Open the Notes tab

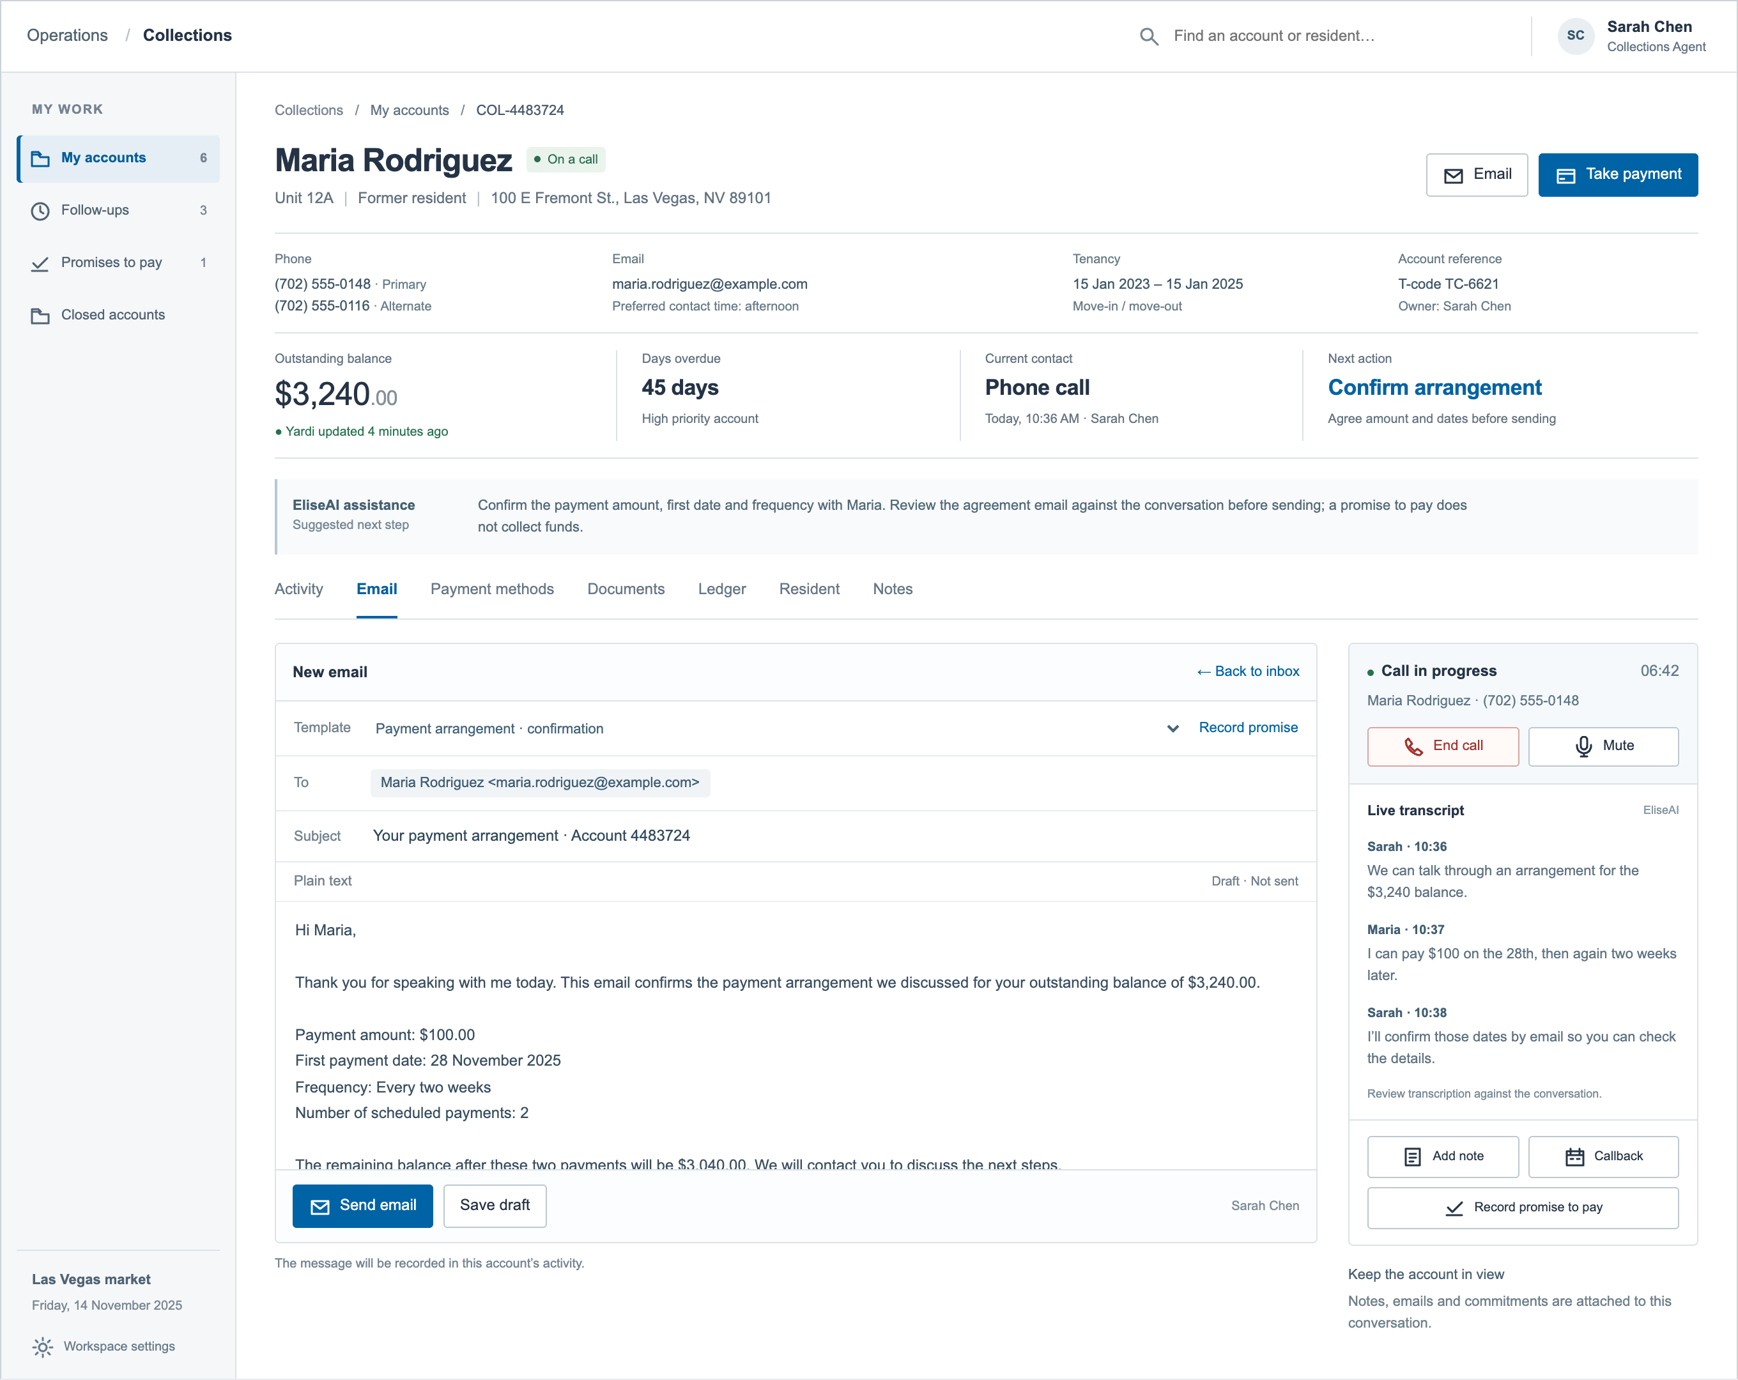893,589
